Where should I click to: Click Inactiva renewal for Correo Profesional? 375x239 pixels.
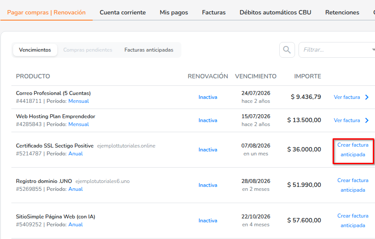click(208, 97)
